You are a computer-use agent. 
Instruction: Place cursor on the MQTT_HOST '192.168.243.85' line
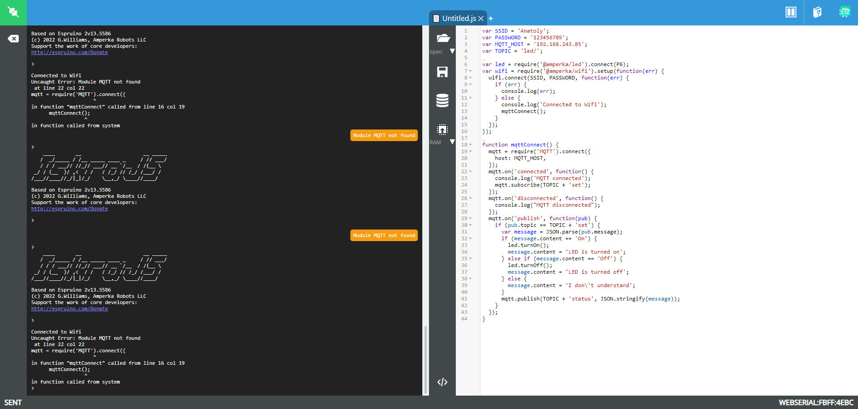(534, 44)
